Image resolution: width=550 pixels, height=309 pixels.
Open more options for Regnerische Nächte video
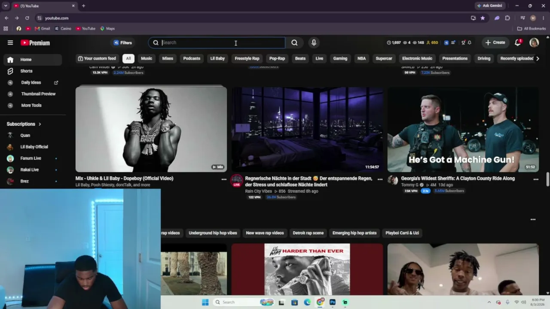pyautogui.click(x=380, y=179)
